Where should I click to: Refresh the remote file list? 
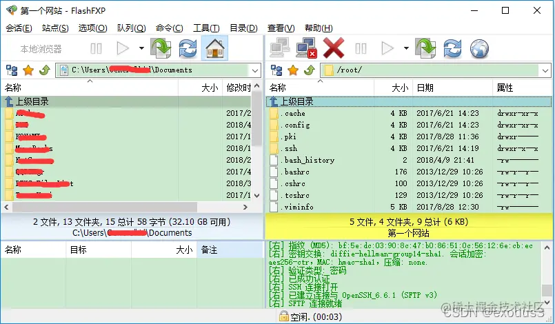(452, 48)
